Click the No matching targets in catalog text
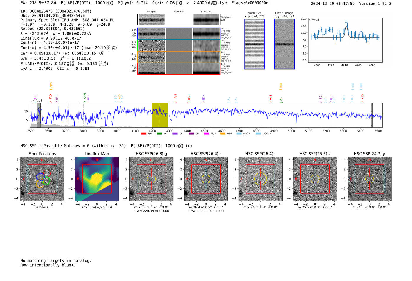This screenshot has width=412, height=281. pyautogui.click(x=56, y=261)
